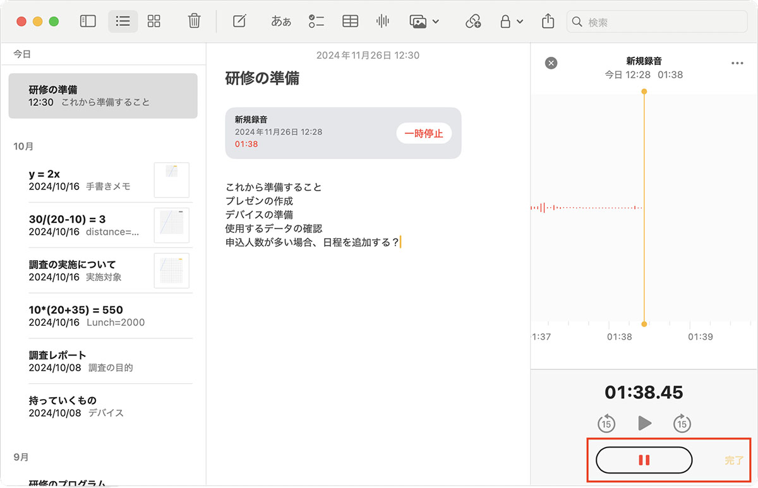Play the recording
This screenshot has height=488, width=758.
(x=644, y=423)
